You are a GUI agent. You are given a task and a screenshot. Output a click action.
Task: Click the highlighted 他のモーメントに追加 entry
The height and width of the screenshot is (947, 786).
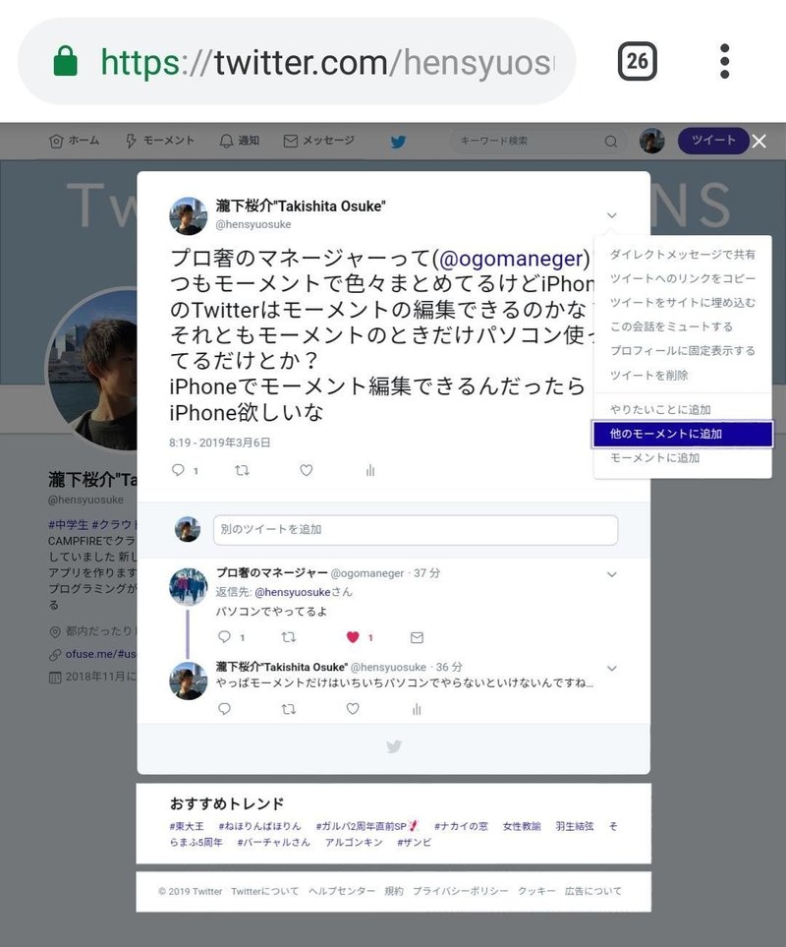[x=682, y=434]
